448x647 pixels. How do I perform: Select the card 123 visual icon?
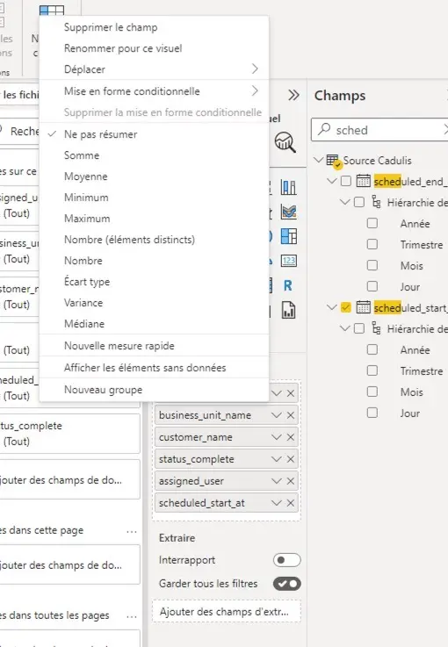click(x=288, y=261)
